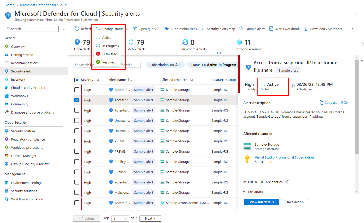Open more options ellipsis in toolbar
364x223 pixels.
coord(352,29)
